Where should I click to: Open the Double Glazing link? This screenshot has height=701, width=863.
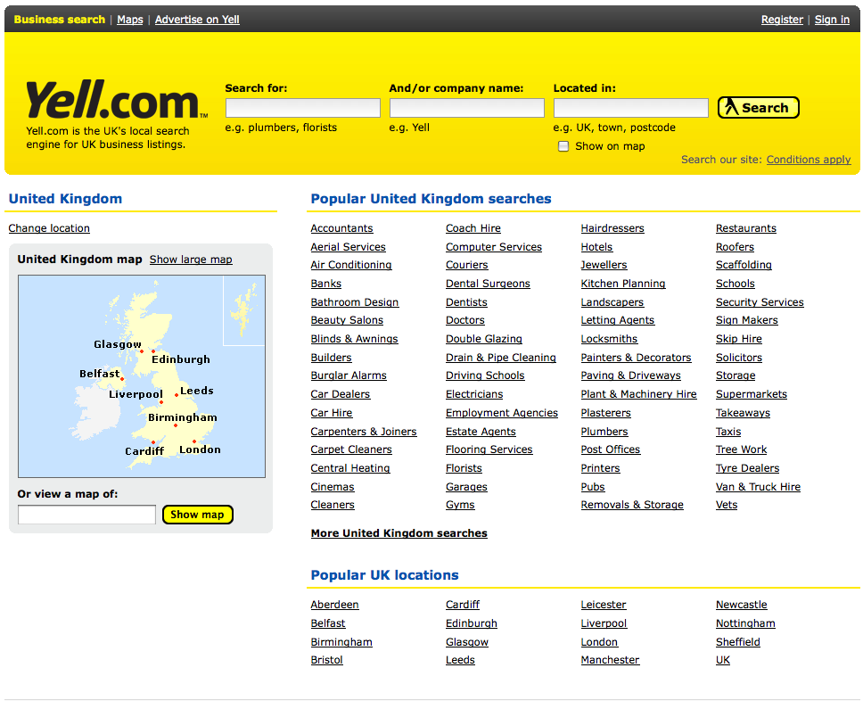point(484,339)
